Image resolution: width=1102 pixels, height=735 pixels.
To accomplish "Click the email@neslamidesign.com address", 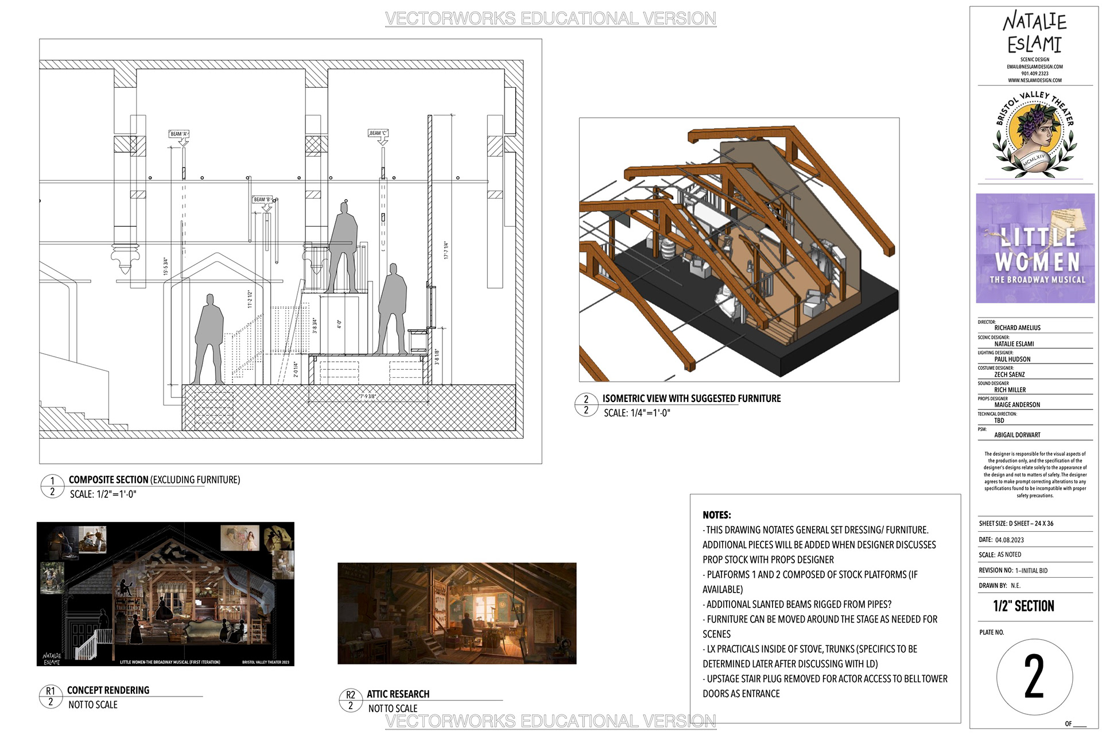I will 1034,67.
